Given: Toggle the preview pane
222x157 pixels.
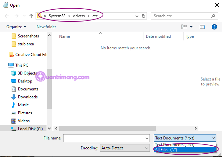Looking at the screenshot, I should pos(202,27).
